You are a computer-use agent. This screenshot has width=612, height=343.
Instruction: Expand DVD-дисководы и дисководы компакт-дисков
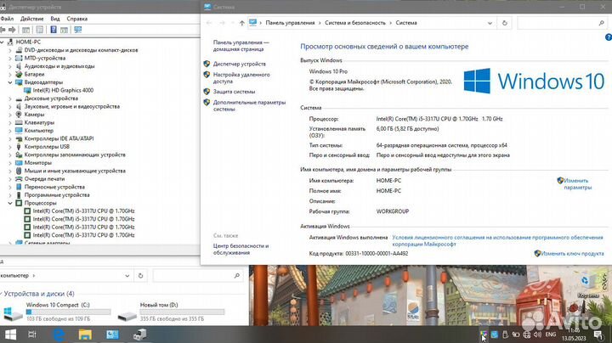tap(10, 50)
